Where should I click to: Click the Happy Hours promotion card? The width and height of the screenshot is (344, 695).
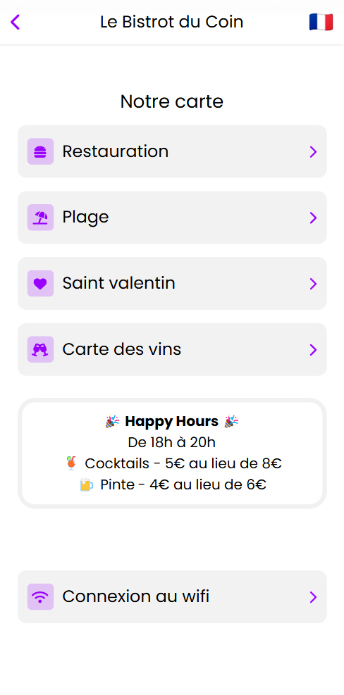coord(172,453)
